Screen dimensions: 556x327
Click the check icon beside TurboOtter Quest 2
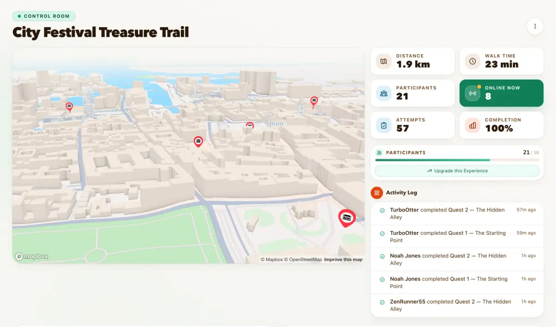[x=382, y=210]
